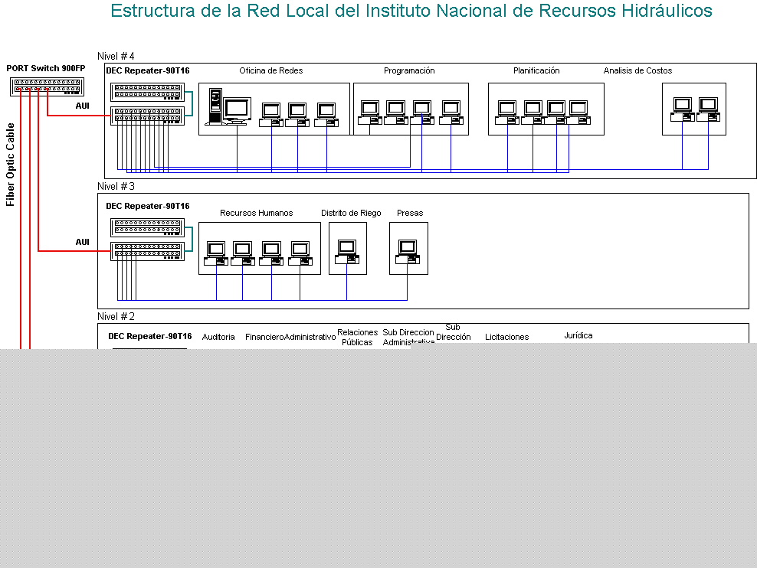The height and width of the screenshot is (568, 757).
Task: Click the rightmost Programación computer
Action: pos(451,113)
